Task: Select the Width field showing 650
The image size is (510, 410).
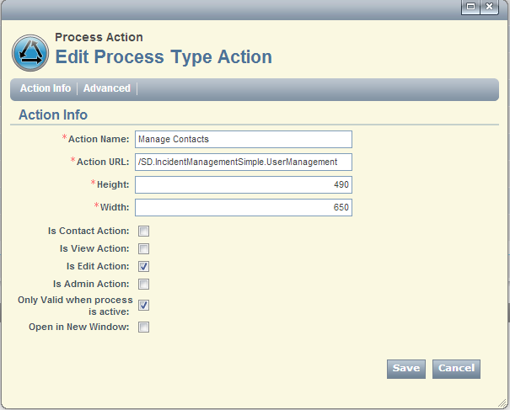Action: pyautogui.click(x=244, y=208)
